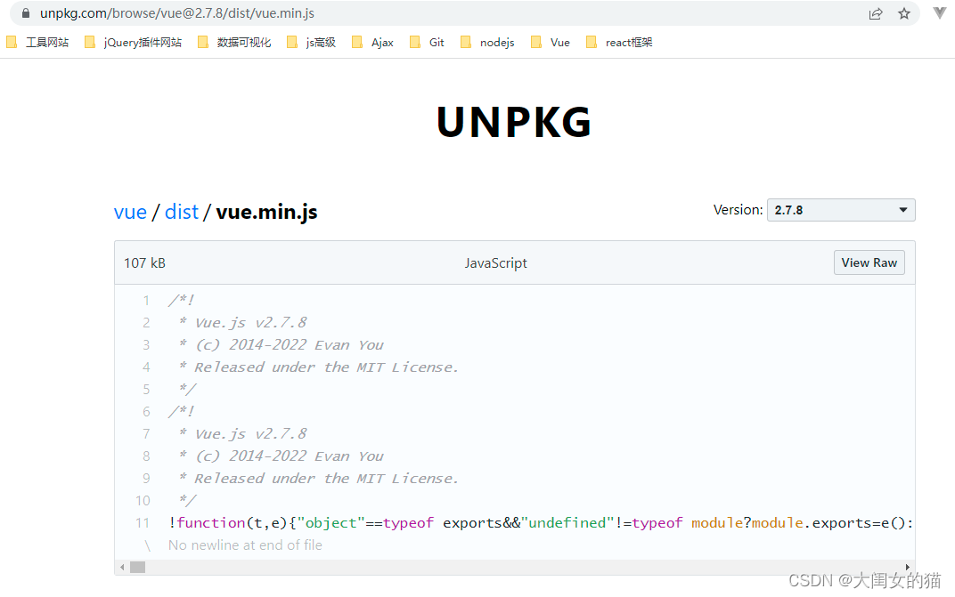Open the jQuery插件网站 bookmark folder
This screenshot has width=955, height=597.
pyautogui.click(x=134, y=42)
